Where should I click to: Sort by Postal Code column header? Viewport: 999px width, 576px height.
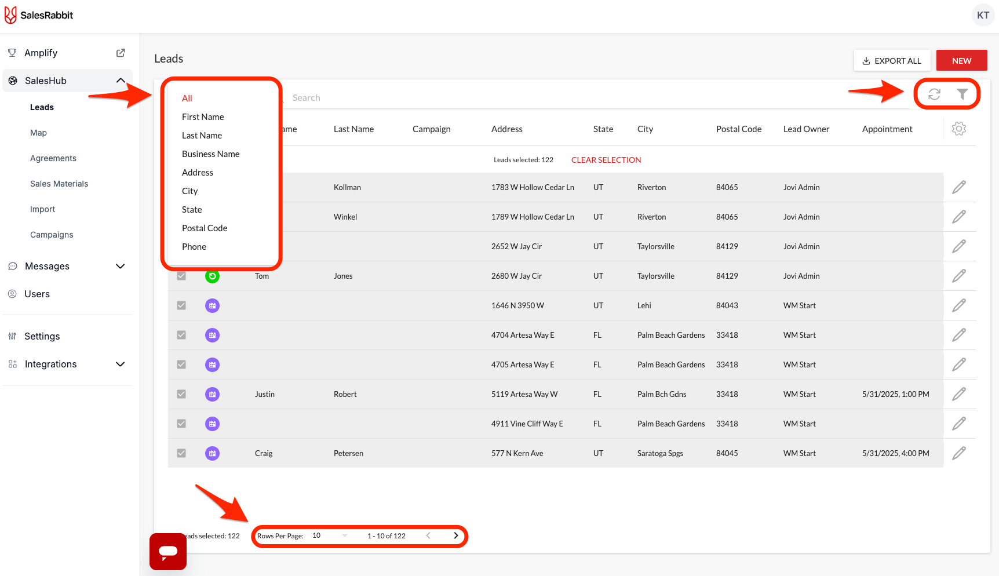[739, 129]
